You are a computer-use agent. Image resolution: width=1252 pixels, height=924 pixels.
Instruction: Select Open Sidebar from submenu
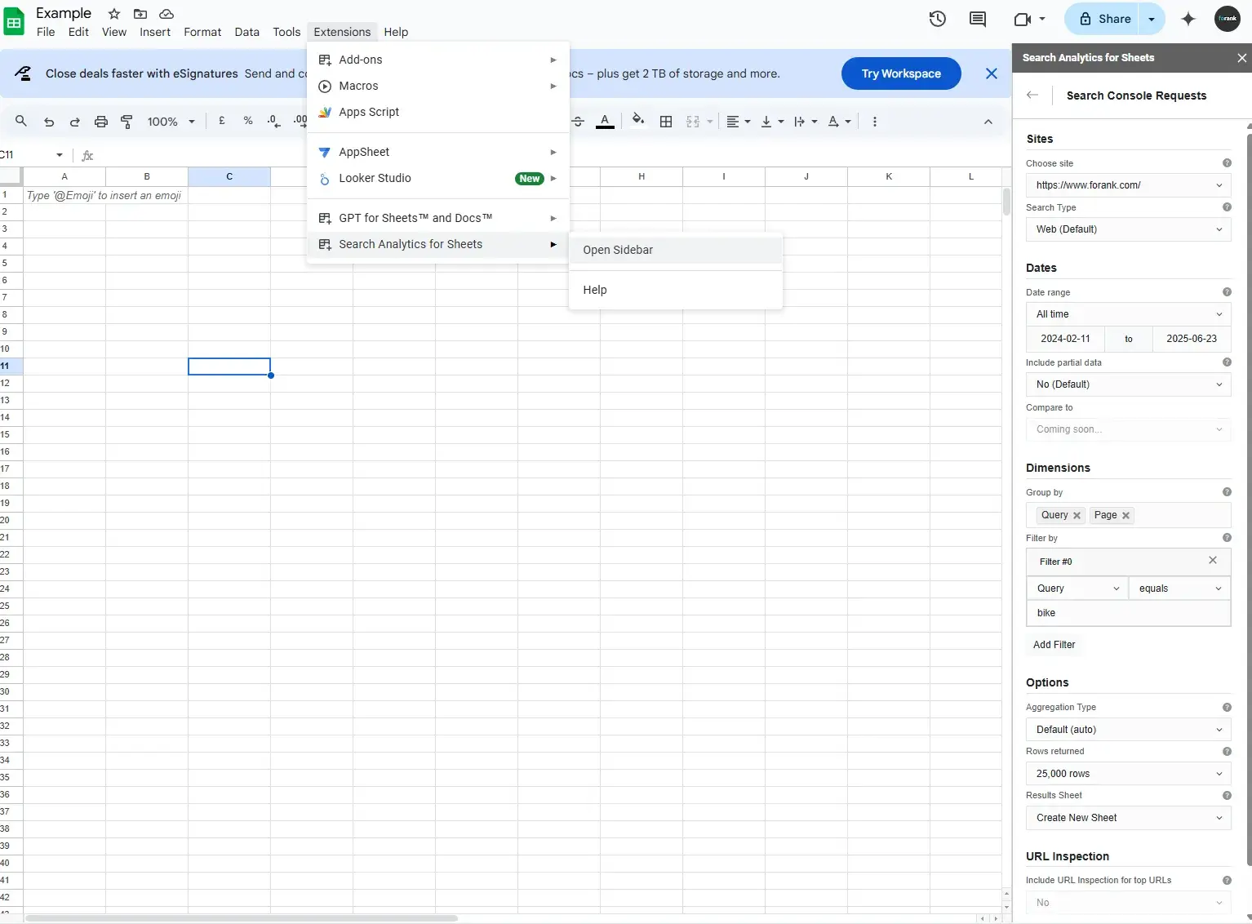click(618, 250)
